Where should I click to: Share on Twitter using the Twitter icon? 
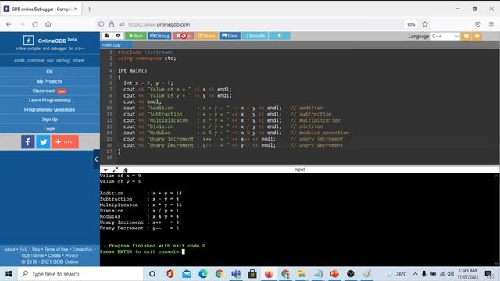(43, 142)
